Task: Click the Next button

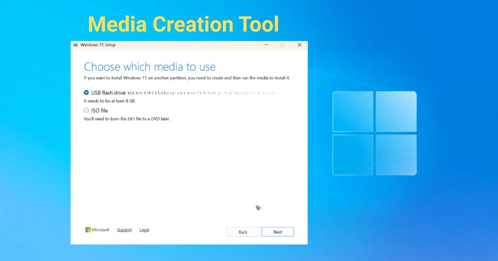Action: (277, 231)
